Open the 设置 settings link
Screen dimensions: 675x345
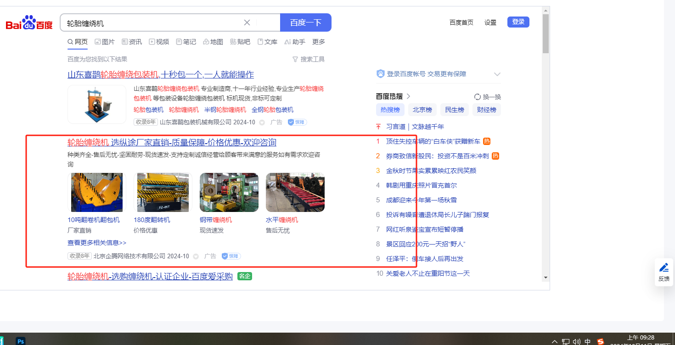[490, 22]
